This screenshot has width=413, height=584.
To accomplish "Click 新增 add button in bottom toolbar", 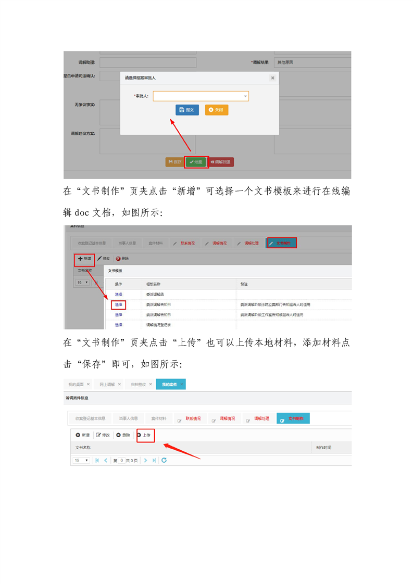I will [83, 435].
